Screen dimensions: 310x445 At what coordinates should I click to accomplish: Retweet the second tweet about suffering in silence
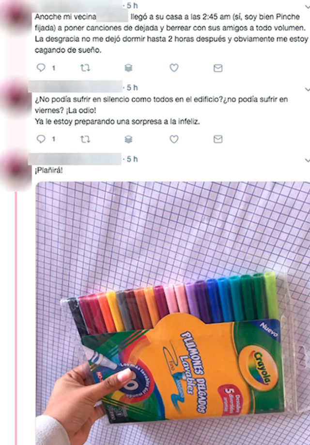[x=85, y=139]
